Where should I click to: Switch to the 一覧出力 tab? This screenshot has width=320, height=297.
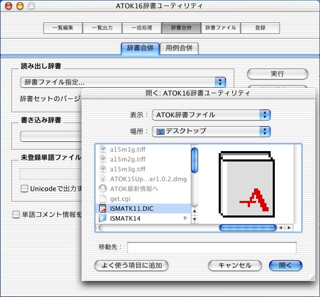point(102,28)
